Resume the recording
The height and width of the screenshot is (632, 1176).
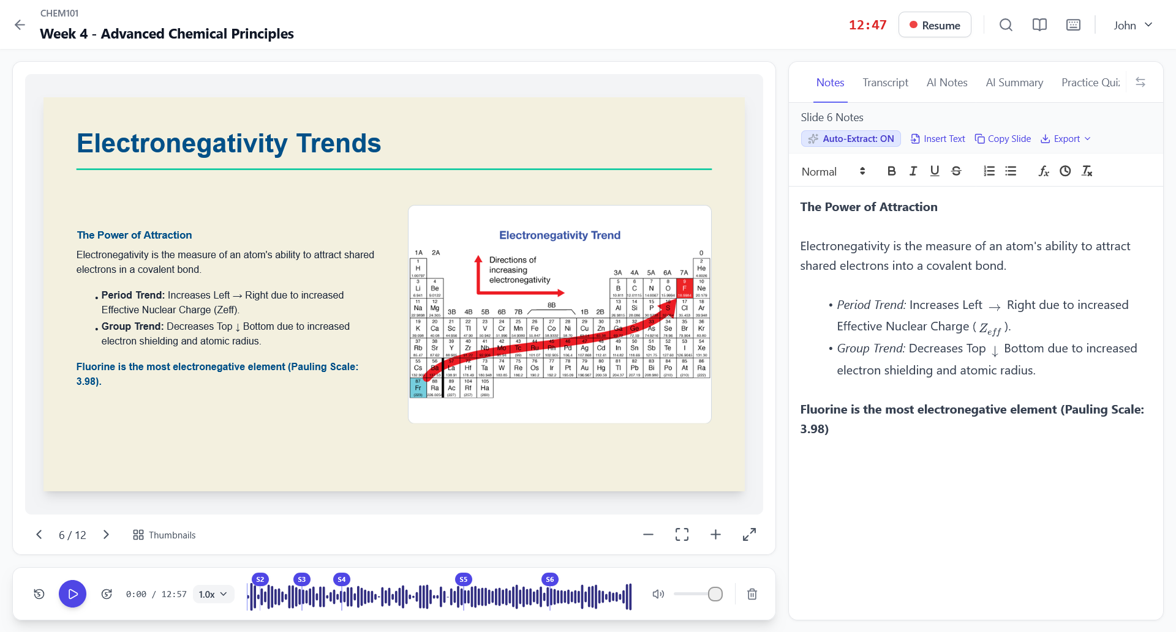[x=935, y=25]
